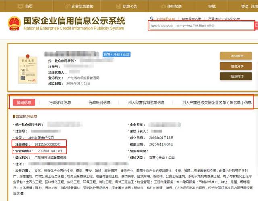Viewport: 258px width, 201px height.
Task: Click the 营业期限至 label
Action: coord(139,151)
